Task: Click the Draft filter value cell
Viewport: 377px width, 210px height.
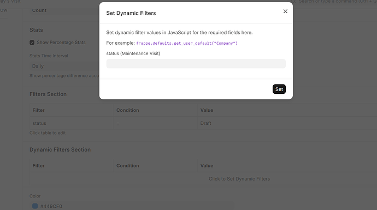Action: (x=287, y=123)
